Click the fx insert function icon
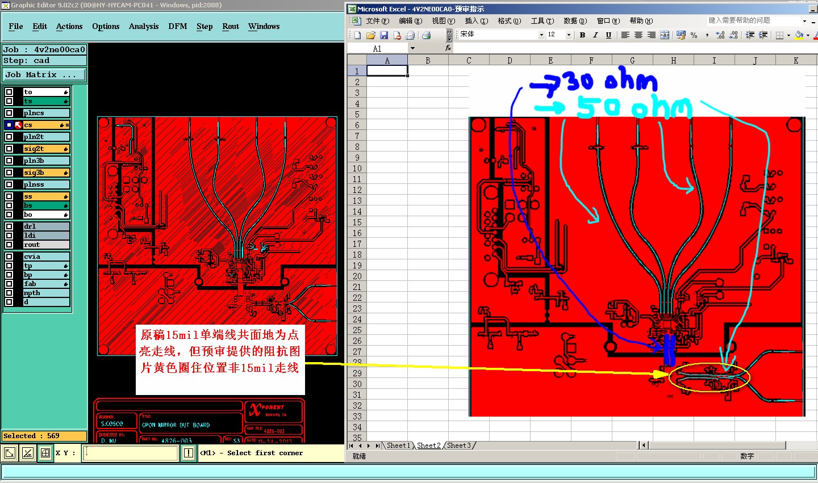818x483 pixels. tap(448, 48)
